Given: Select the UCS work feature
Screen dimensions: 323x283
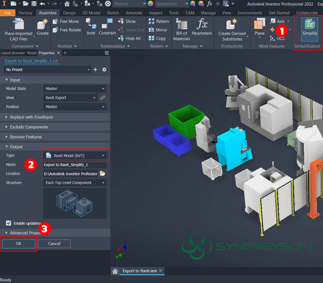Looking at the screenshot, I should point(277,38).
